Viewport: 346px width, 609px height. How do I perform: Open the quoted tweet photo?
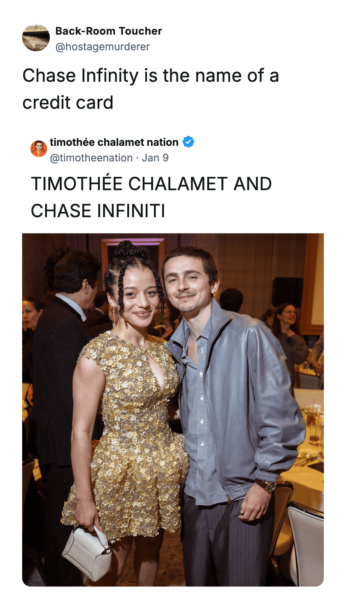coord(173,410)
